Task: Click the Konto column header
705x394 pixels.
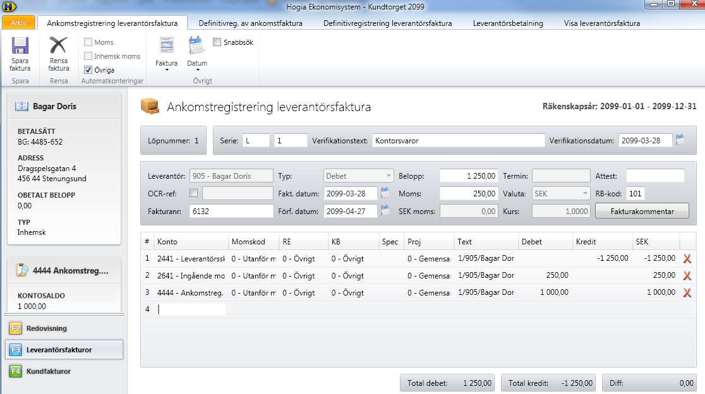Action: (191, 242)
